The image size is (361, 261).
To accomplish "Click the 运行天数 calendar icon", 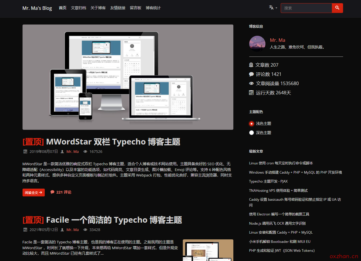I will pos(251,93).
